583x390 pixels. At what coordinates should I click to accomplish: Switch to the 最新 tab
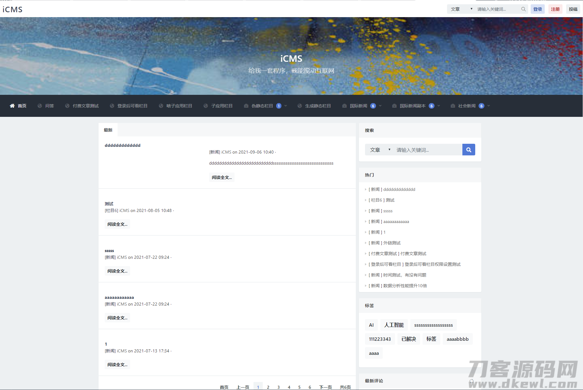108,130
